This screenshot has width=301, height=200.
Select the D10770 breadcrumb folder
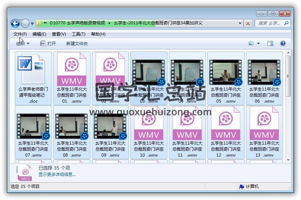tap(77, 23)
